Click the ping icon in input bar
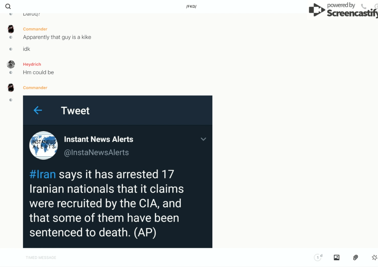This screenshot has height=267, width=378. click(374, 257)
